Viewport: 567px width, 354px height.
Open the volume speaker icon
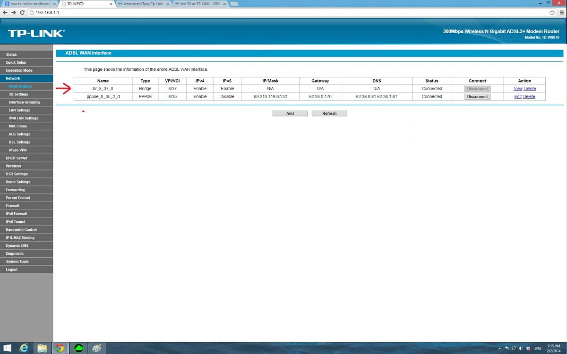coord(521,348)
